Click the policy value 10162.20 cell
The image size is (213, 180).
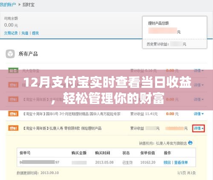click(148, 162)
